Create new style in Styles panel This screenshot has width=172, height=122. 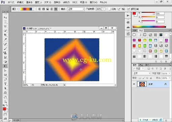161,62
